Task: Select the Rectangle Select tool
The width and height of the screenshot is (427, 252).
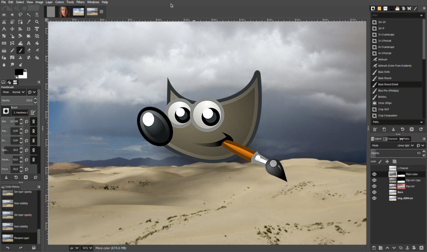Action: click(x=4, y=15)
